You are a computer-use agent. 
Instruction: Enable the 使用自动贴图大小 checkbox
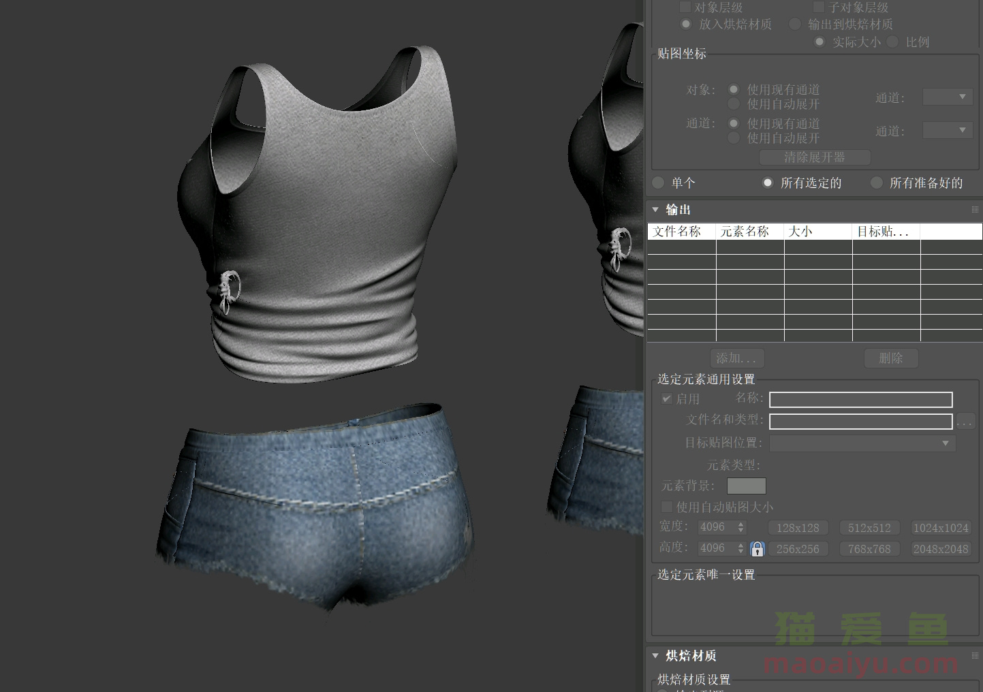point(667,507)
